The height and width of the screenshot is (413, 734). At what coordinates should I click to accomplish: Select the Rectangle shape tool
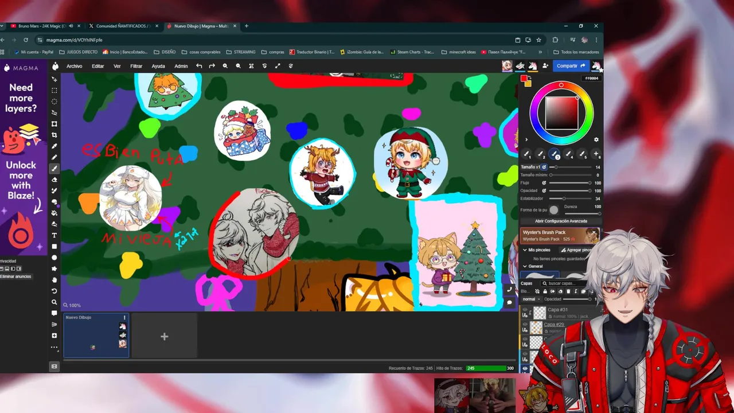(x=54, y=246)
